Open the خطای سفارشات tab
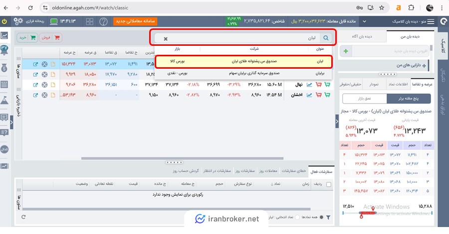449x234 pixels. tap(294, 171)
